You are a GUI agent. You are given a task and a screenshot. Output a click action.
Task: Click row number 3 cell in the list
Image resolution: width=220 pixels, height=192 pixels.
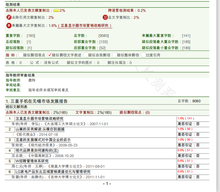click(10, 140)
